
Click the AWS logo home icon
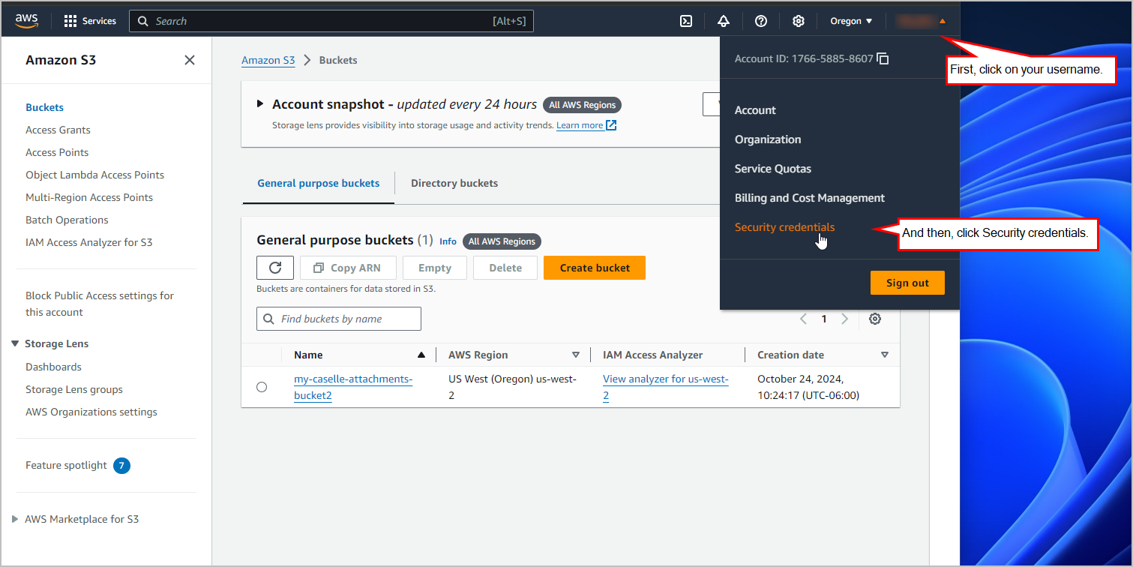click(26, 21)
